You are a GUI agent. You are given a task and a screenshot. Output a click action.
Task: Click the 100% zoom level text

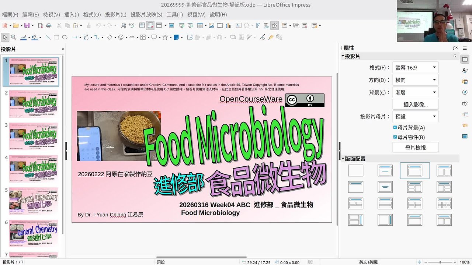coord(465,262)
